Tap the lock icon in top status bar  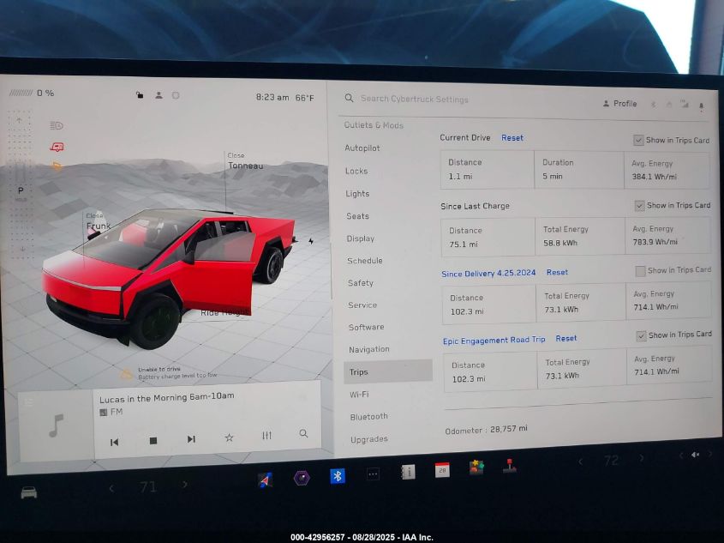click(140, 95)
